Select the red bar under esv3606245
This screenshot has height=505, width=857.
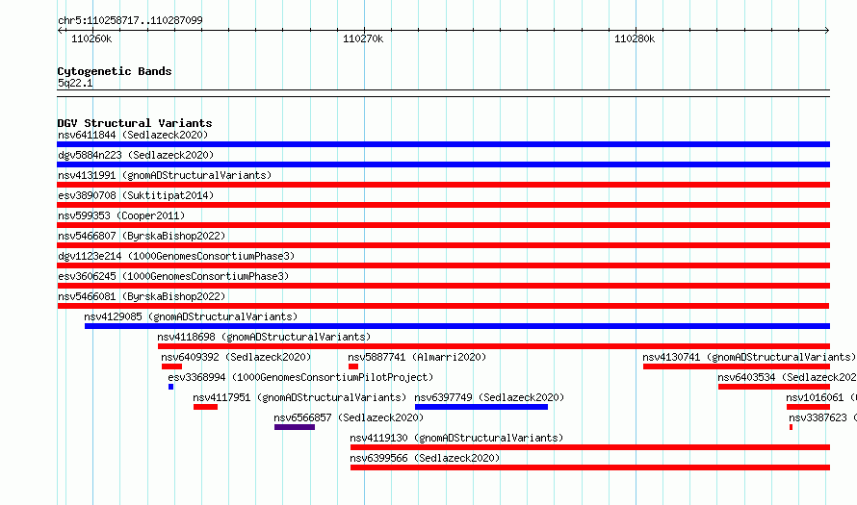[443, 286]
